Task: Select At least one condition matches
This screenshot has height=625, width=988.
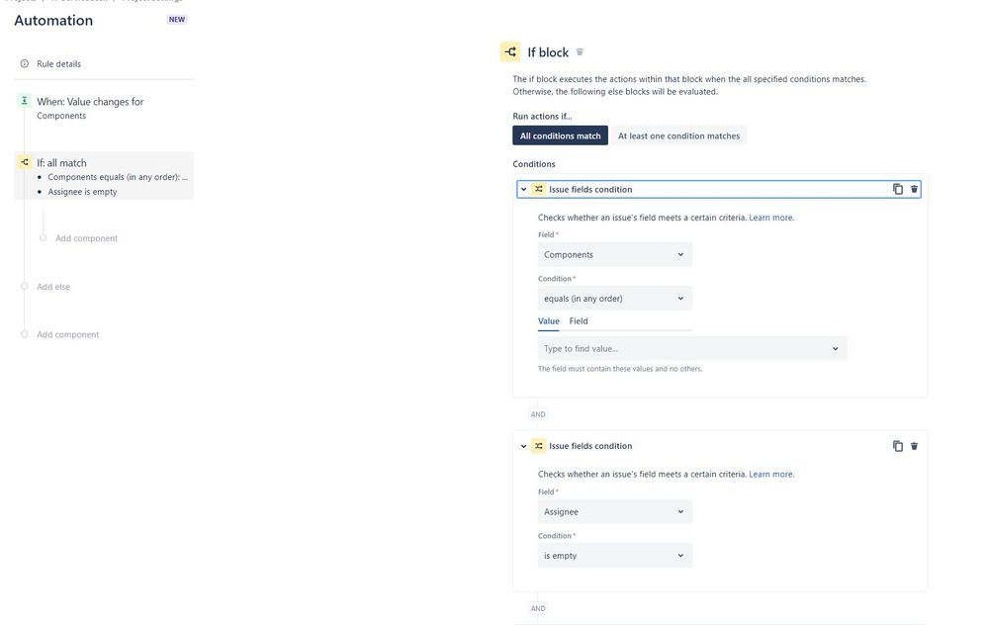Action: pos(678,135)
